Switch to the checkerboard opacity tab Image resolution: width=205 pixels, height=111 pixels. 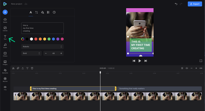click(48, 12)
